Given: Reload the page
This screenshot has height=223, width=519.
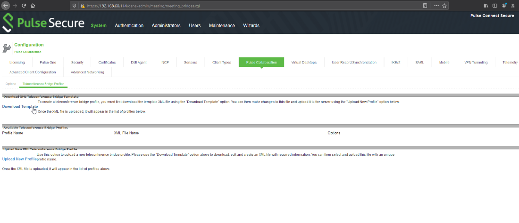Looking at the screenshot, I should [x=24, y=6].
